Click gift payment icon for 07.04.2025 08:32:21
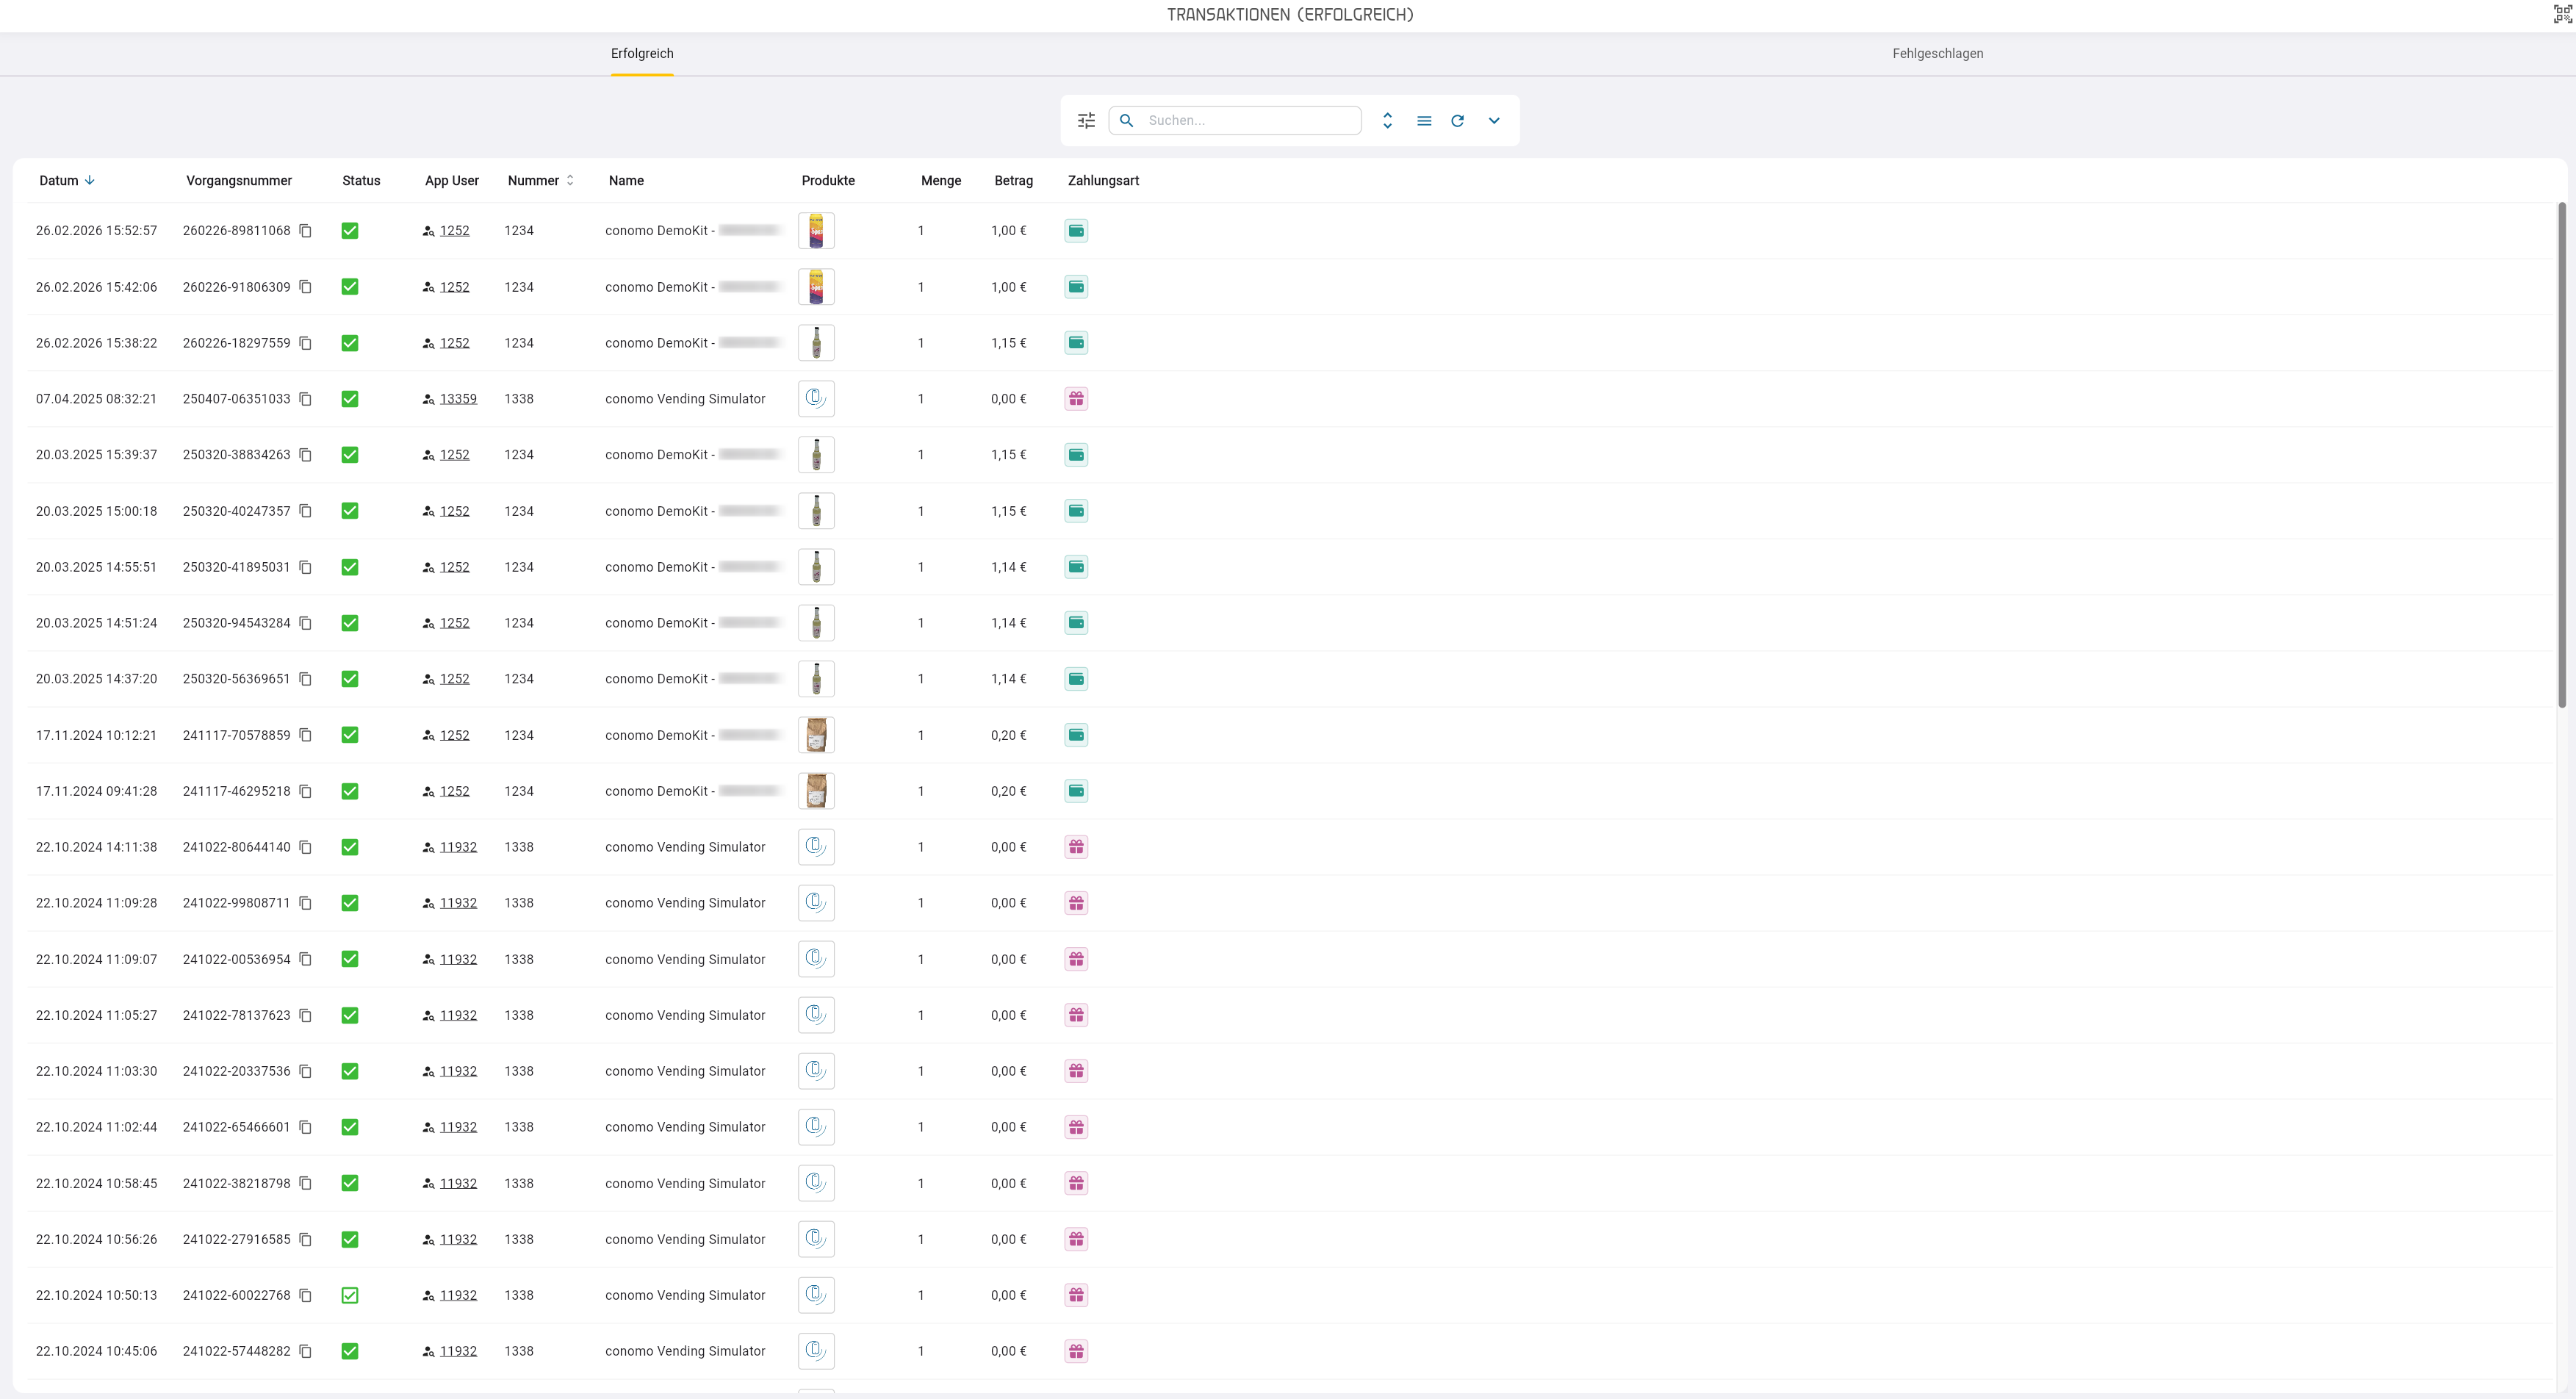The width and height of the screenshot is (2576, 1399). click(x=1076, y=399)
